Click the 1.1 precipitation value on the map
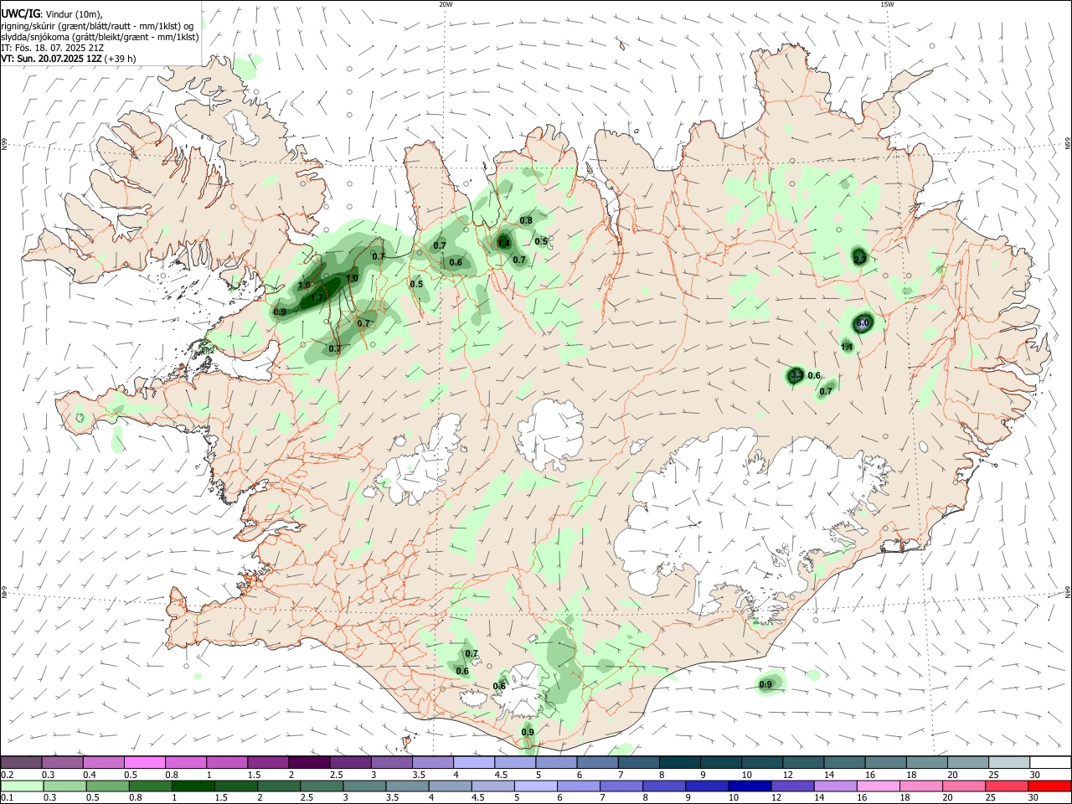Image resolution: width=1072 pixels, height=804 pixels. click(847, 348)
